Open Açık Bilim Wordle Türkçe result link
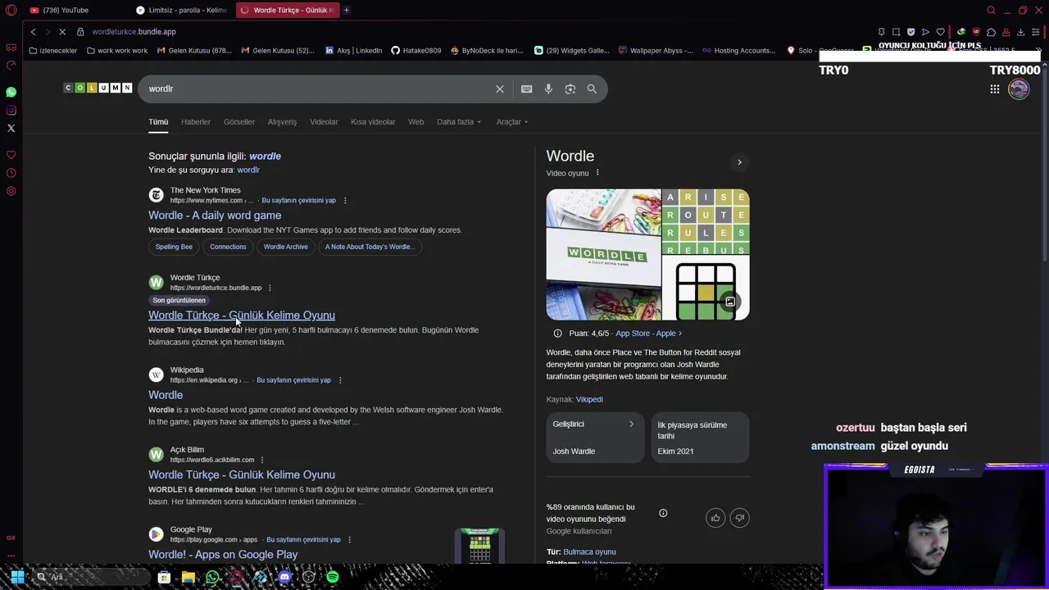This screenshot has height=590, width=1049. tap(242, 474)
